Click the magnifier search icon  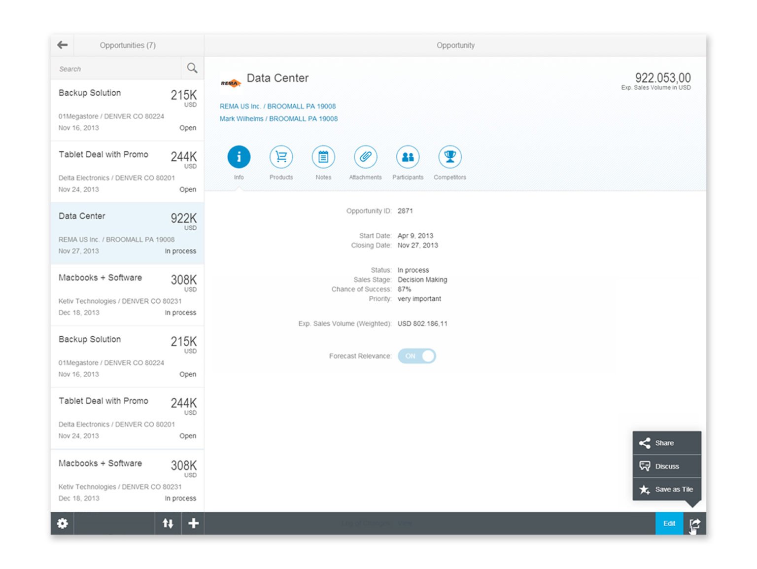click(192, 68)
